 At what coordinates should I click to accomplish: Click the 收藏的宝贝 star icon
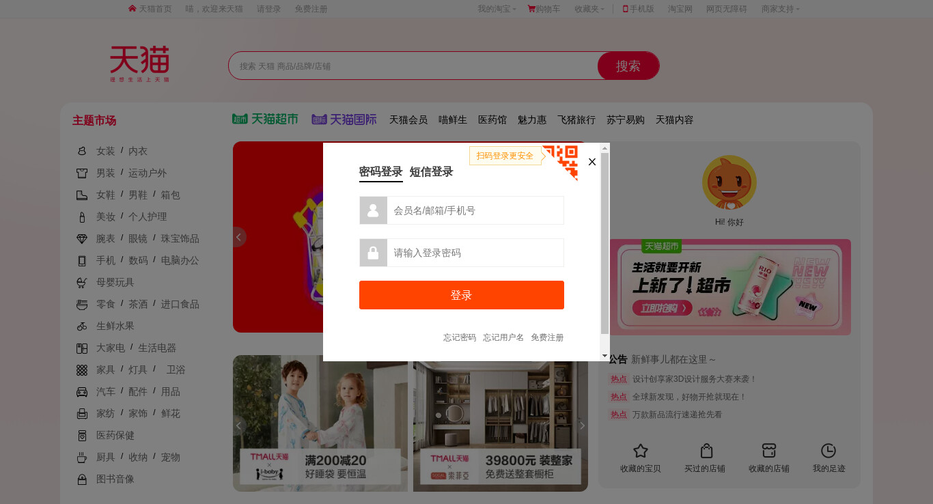(640, 451)
